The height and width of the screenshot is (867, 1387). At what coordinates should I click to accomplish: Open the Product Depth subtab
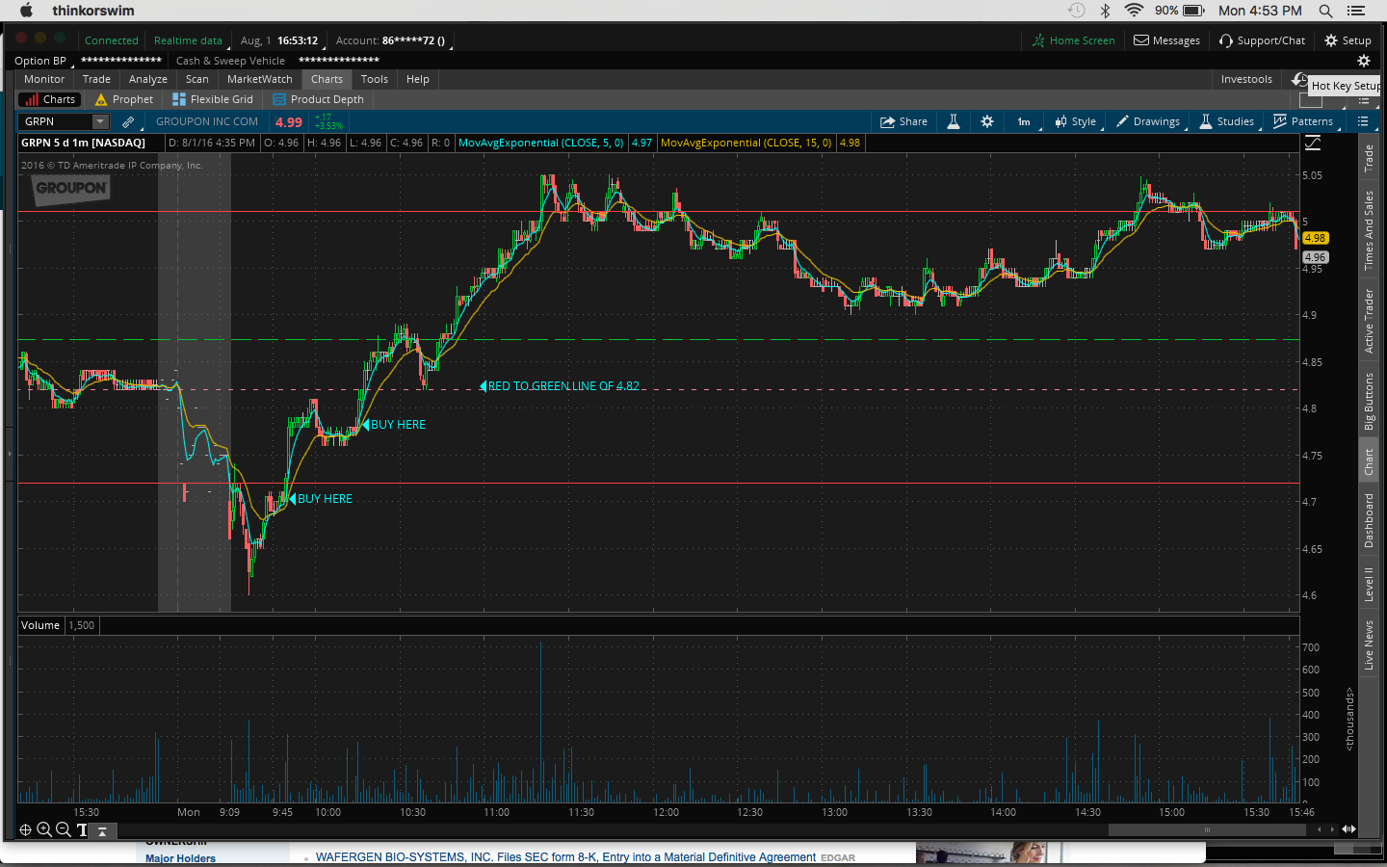coord(319,99)
